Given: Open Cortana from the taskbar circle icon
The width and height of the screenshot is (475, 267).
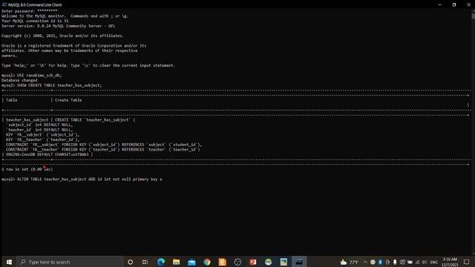Looking at the screenshot, I should [x=131, y=262].
